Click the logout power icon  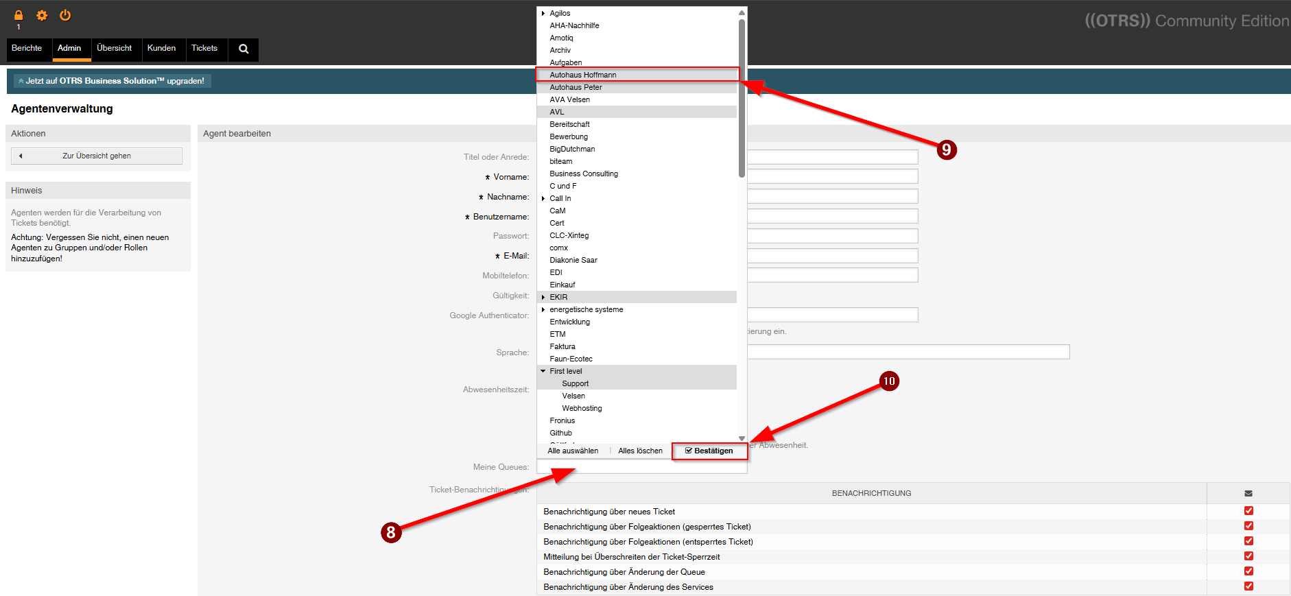65,15
